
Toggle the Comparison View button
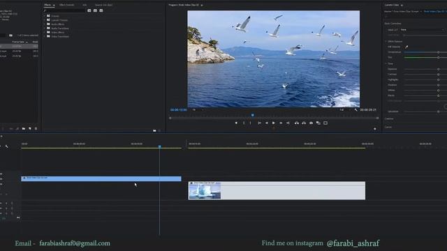click(318, 123)
